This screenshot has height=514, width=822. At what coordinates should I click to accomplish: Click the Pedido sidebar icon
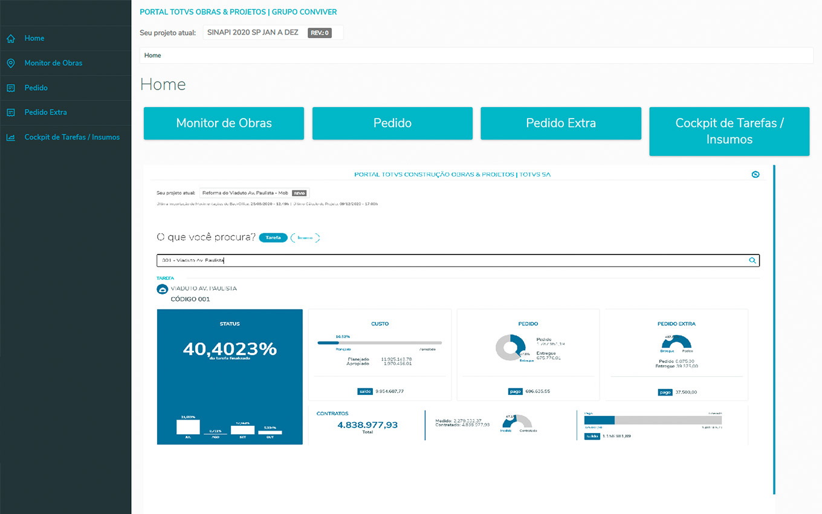coord(10,88)
